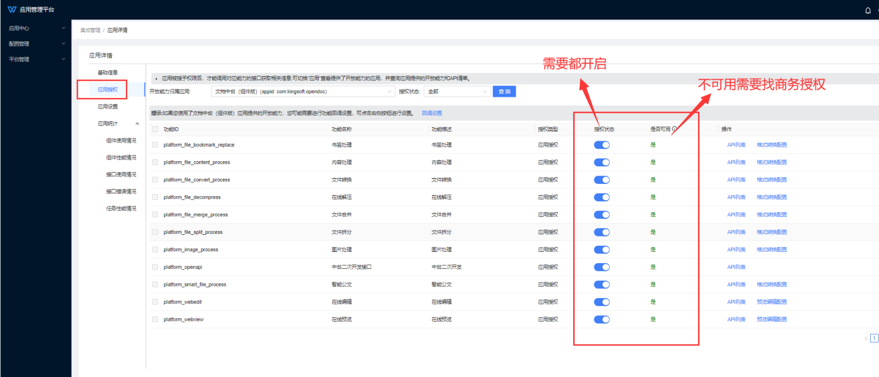The height and width of the screenshot is (377, 879).
Task: Click the info icon beside 是否可用 header
Action: (674, 129)
